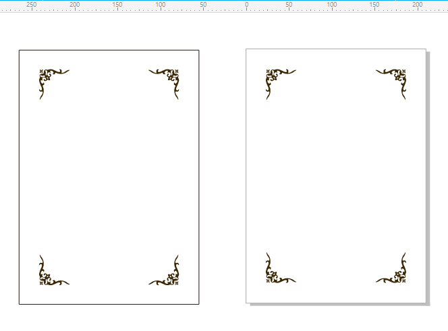The image size is (448, 331).
Task: Click the 250 mark on the horizontal ruler
Action: point(32,5)
